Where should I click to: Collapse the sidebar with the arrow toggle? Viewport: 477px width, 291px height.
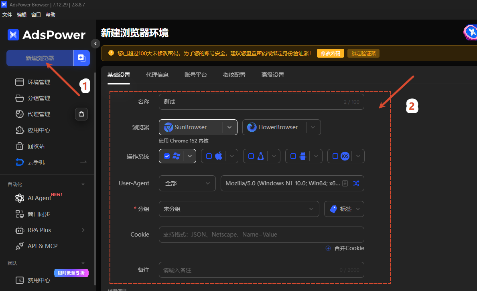pyautogui.click(x=95, y=44)
